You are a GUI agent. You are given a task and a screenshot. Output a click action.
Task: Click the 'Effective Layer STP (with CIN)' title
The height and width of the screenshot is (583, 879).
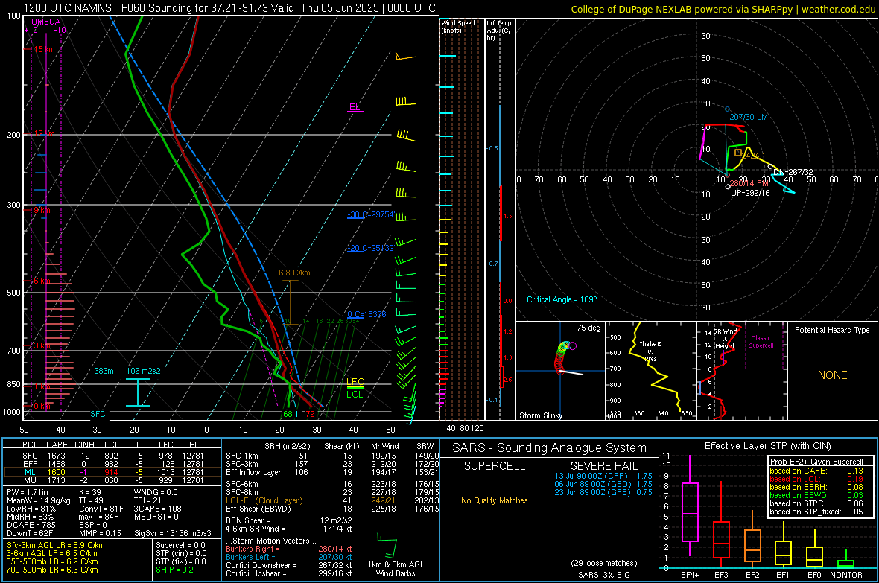[x=767, y=446]
